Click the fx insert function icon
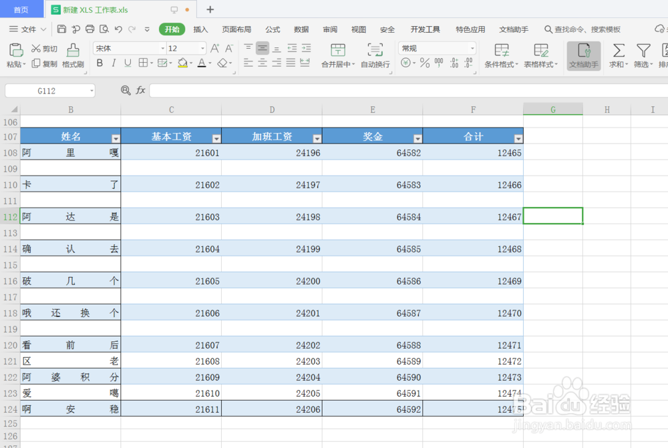Viewport: 668px width, 448px height. [x=140, y=90]
